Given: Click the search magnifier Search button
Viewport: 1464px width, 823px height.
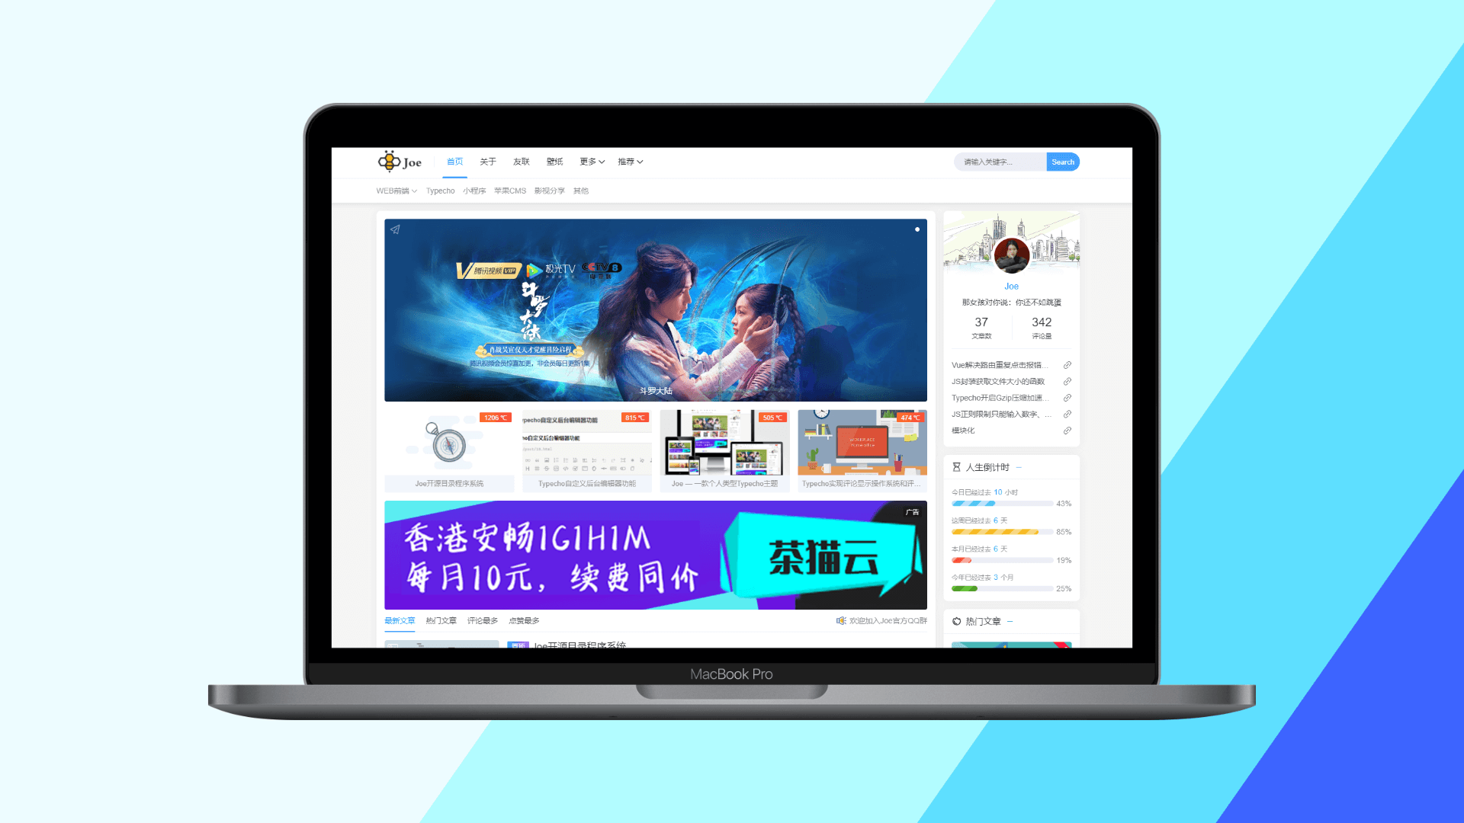Looking at the screenshot, I should click(1063, 162).
